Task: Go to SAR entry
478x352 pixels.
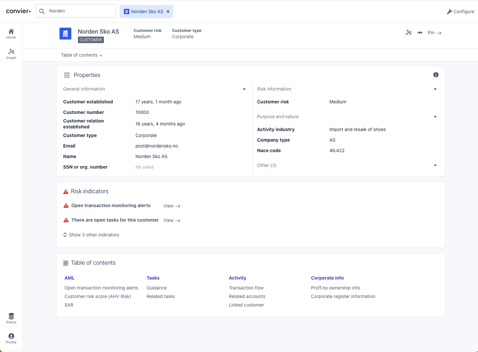Action: click(x=69, y=305)
